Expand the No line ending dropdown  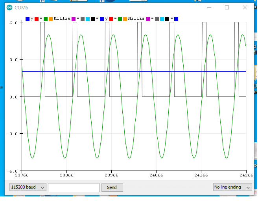(232, 187)
